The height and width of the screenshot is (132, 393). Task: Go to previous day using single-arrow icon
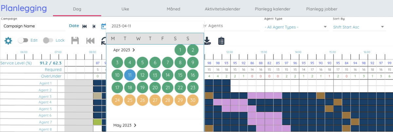(94, 26)
